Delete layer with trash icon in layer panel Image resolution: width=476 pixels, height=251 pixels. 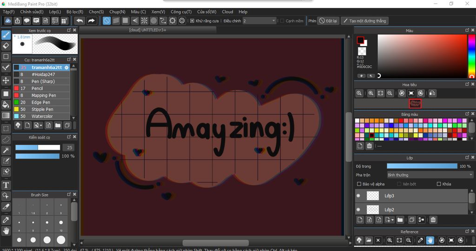[433, 220]
